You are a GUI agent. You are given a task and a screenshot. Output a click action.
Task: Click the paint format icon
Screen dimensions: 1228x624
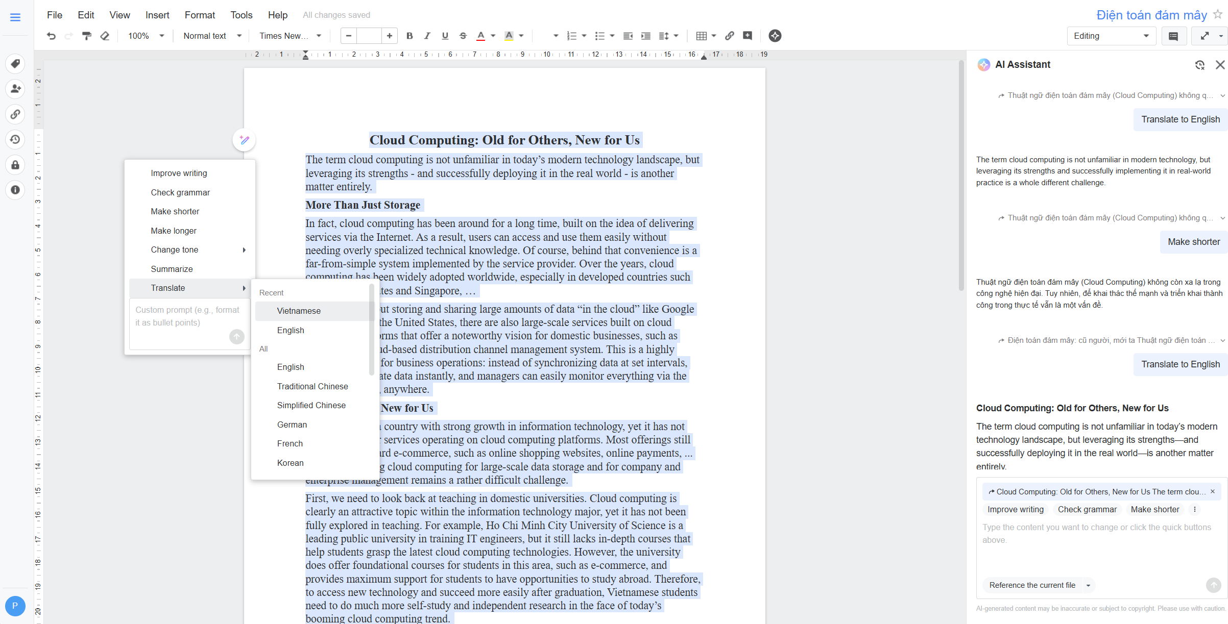(87, 36)
